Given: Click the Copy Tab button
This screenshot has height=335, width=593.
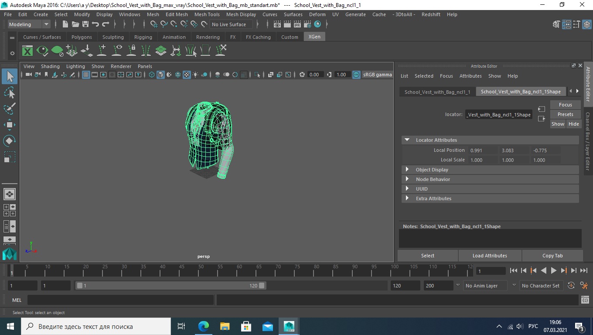Looking at the screenshot, I should (x=552, y=256).
